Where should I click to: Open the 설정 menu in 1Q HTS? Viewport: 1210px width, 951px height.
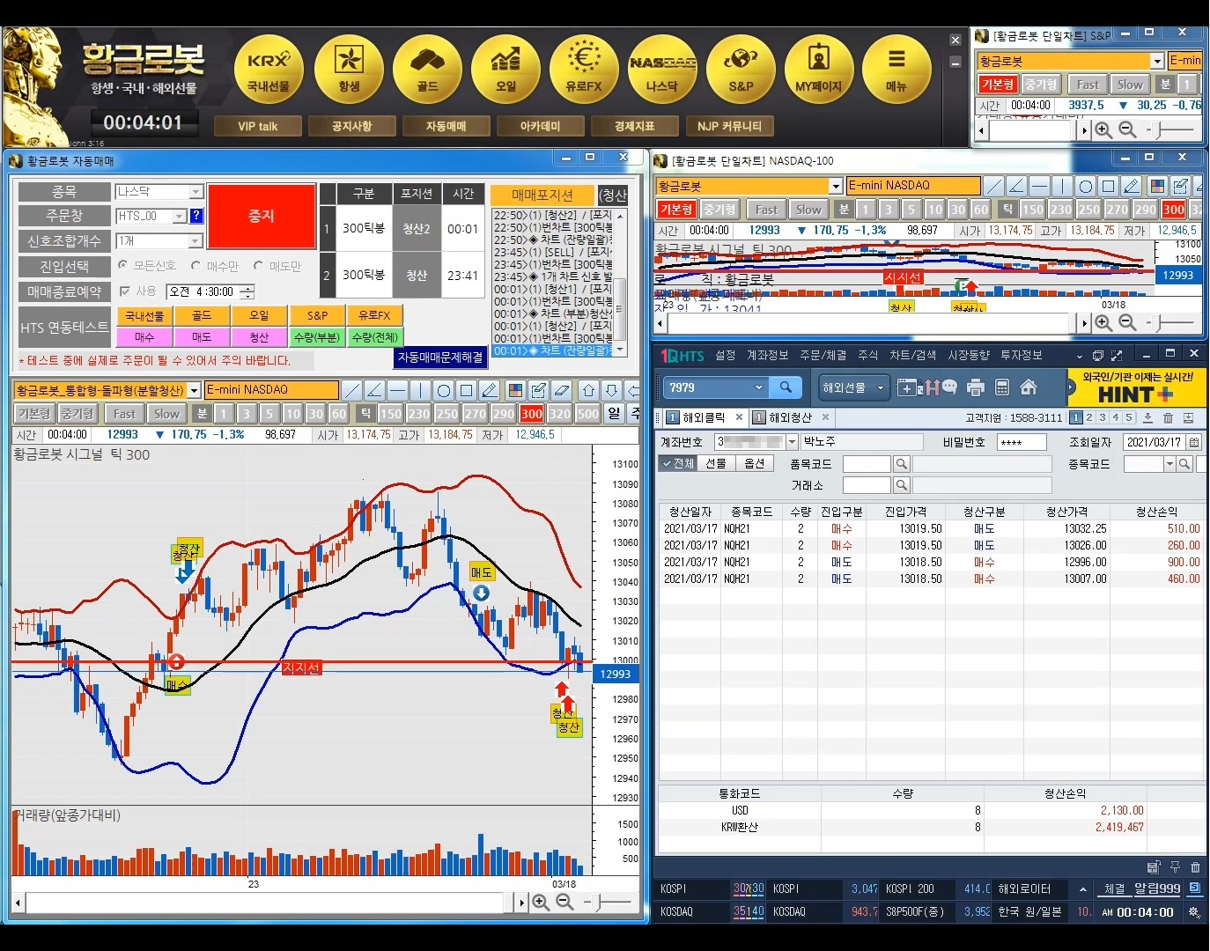(x=725, y=355)
